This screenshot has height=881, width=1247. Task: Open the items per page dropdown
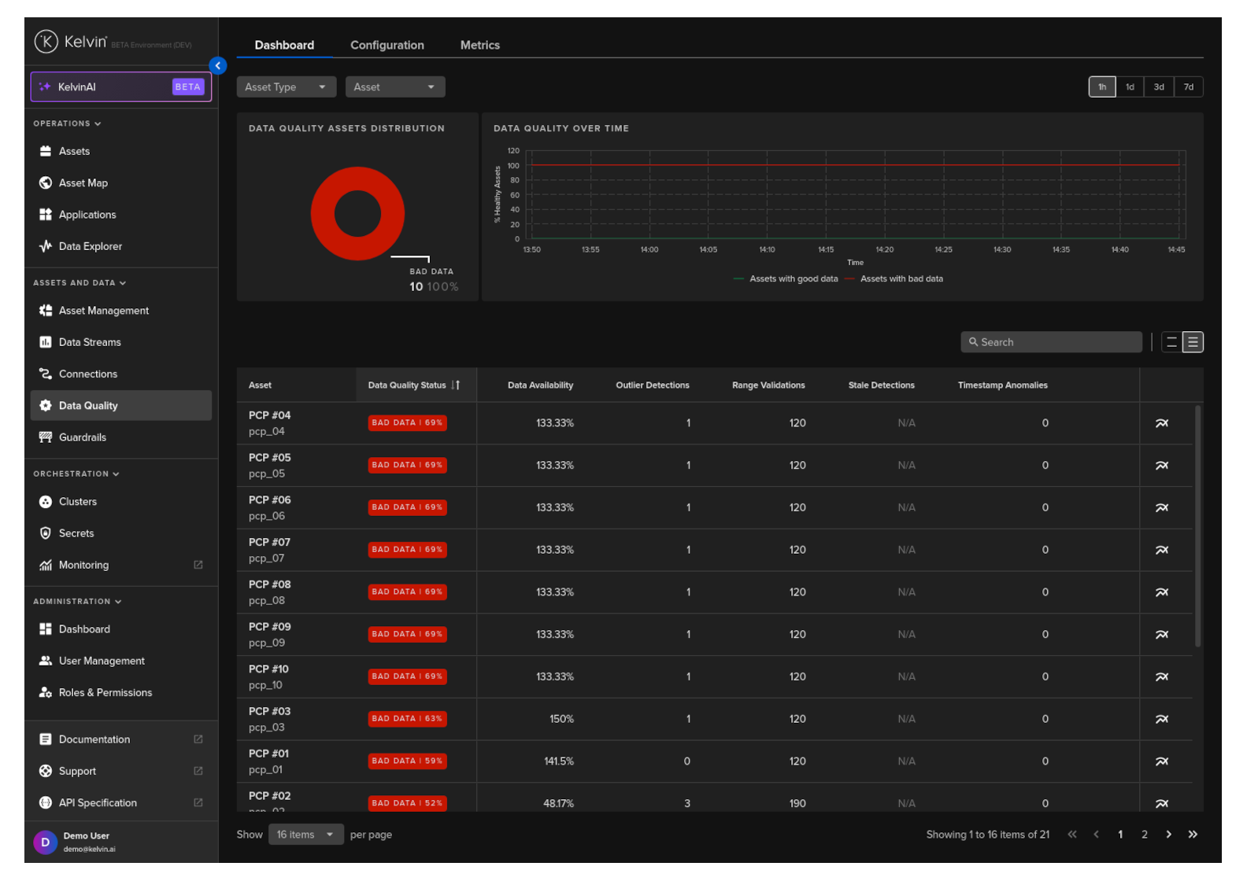[305, 835]
